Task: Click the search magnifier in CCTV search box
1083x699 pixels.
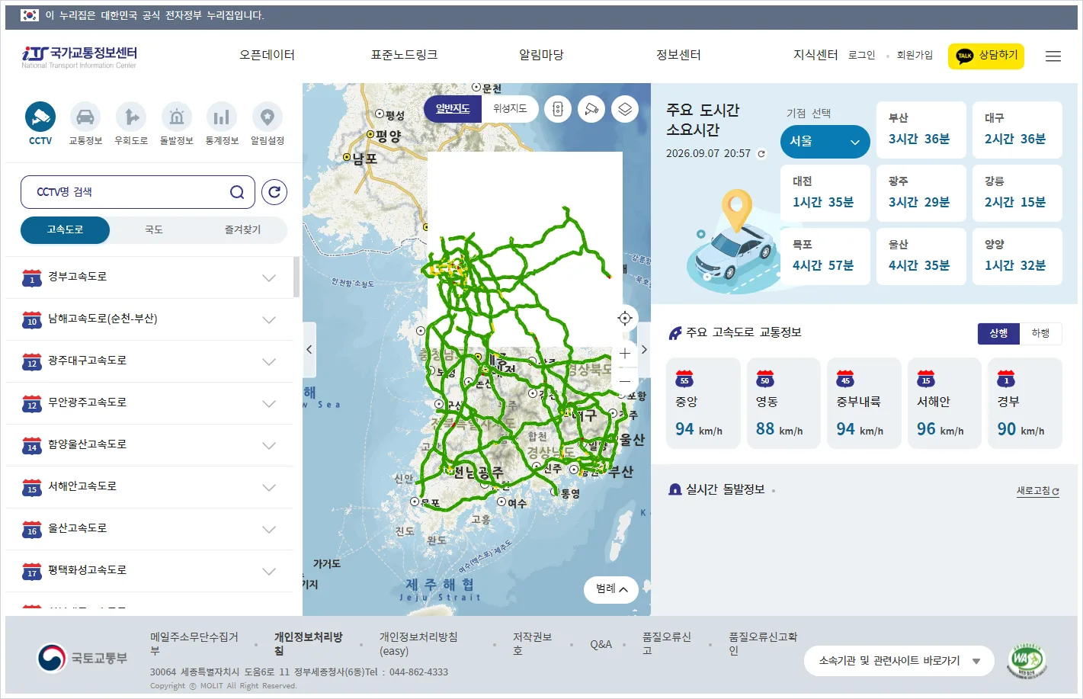Action: tap(237, 192)
